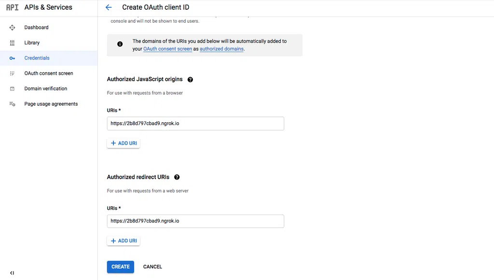
Task: Focus the redirect URIs input field
Action: click(195, 221)
